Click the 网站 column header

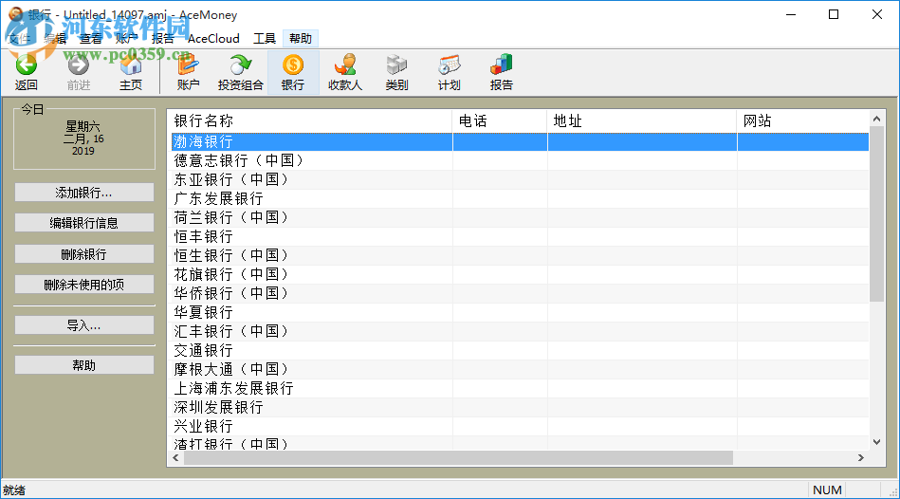pos(803,121)
